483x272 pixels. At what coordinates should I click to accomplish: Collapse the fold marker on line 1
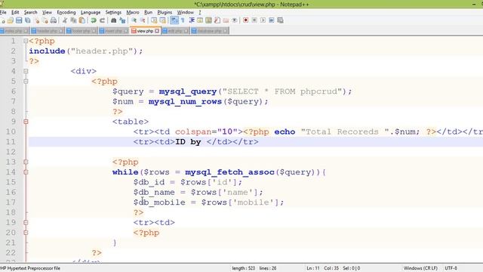[x=26, y=41]
